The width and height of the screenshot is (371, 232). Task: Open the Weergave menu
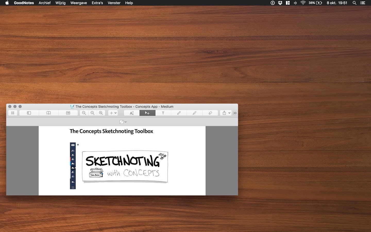pos(79,3)
